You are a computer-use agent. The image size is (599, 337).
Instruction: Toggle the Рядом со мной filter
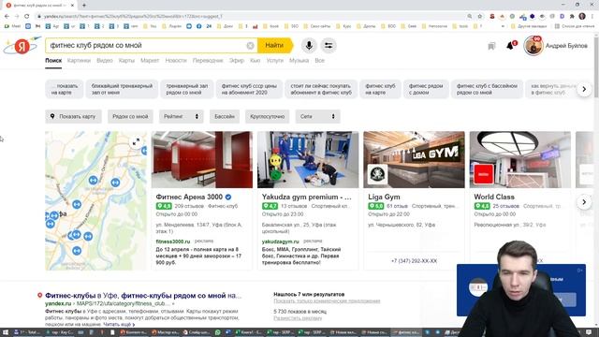(x=130, y=116)
